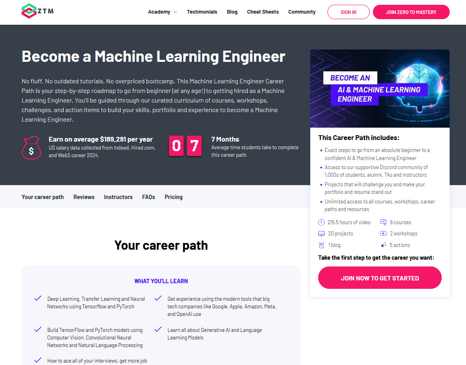This screenshot has width=466, height=365.
Task: Click the Become a Machine Learning Engineer heading
Action: (153, 56)
